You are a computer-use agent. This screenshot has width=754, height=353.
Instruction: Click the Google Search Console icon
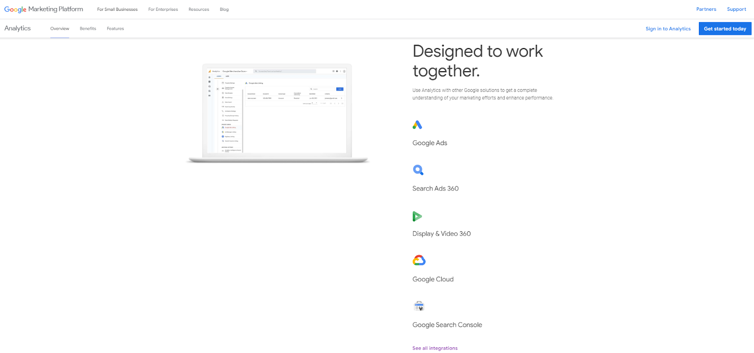tap(419, 306)
